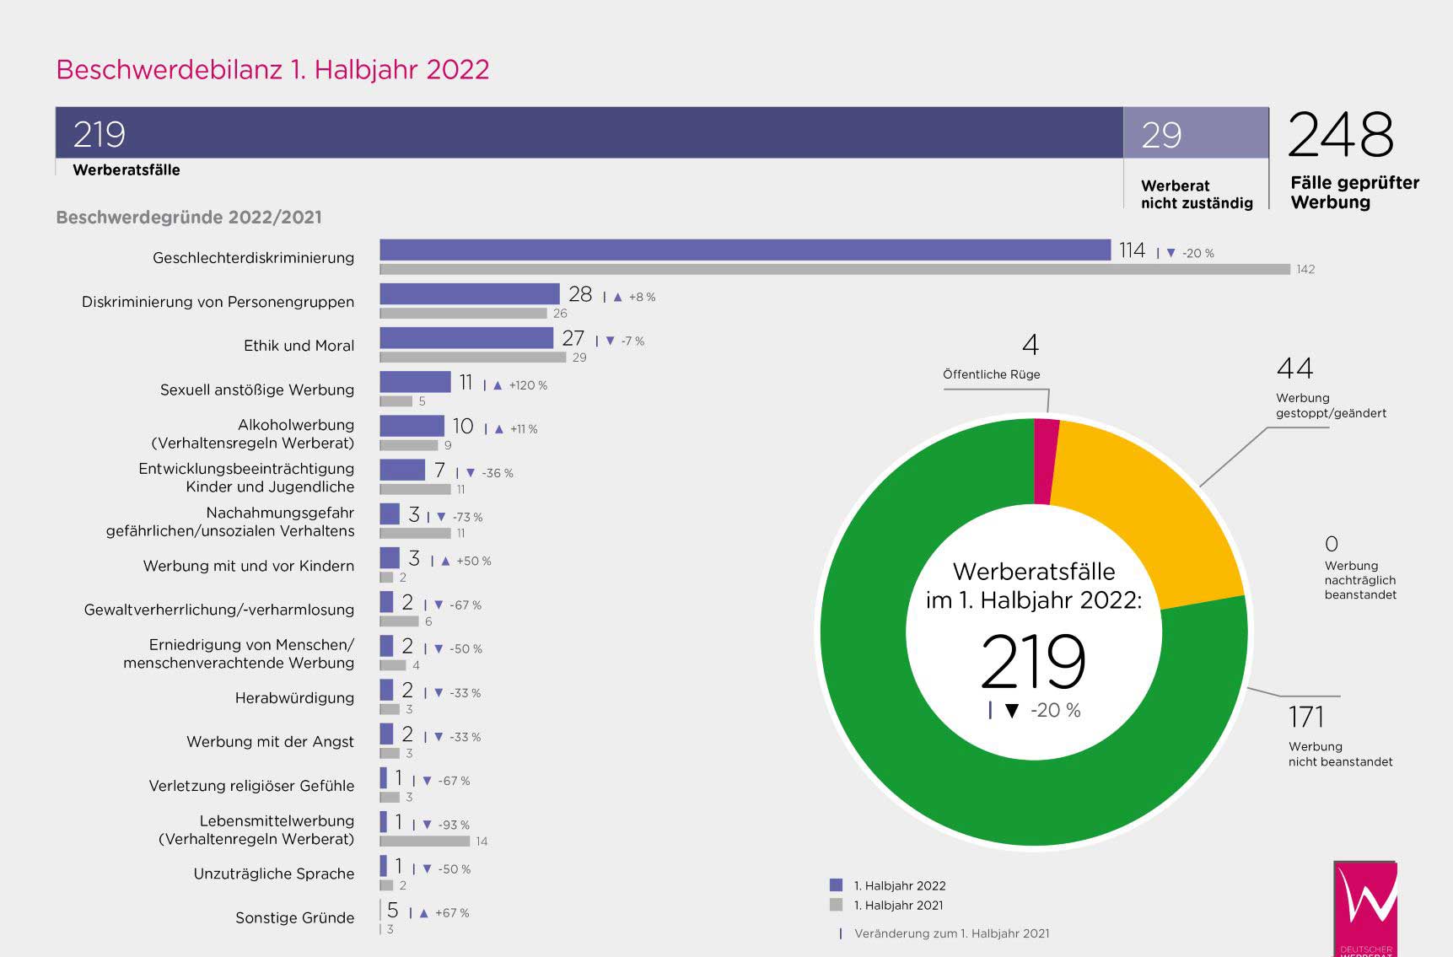Click the purple bar for Diskriminierung von Personengruppen
Viewport: 1453px width, 957px height.
click(x=470, y=293)
